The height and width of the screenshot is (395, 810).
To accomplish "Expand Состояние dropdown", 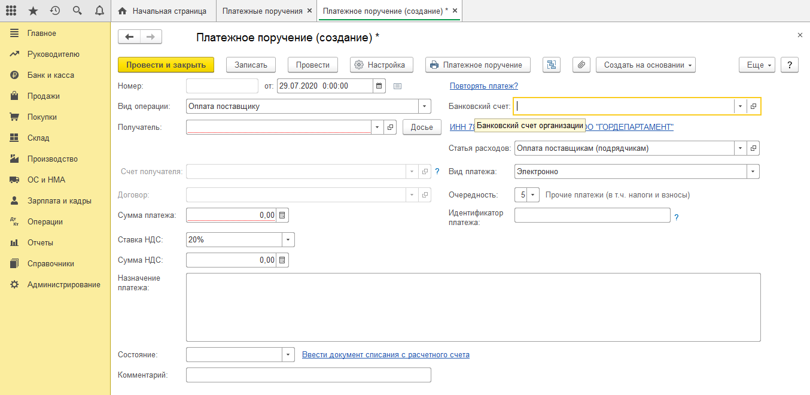I will point(288,355).
